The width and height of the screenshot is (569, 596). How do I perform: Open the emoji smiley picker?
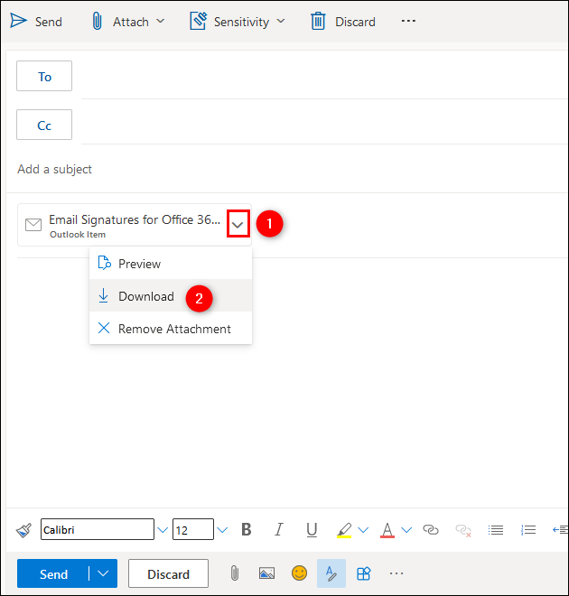point(299,573)
